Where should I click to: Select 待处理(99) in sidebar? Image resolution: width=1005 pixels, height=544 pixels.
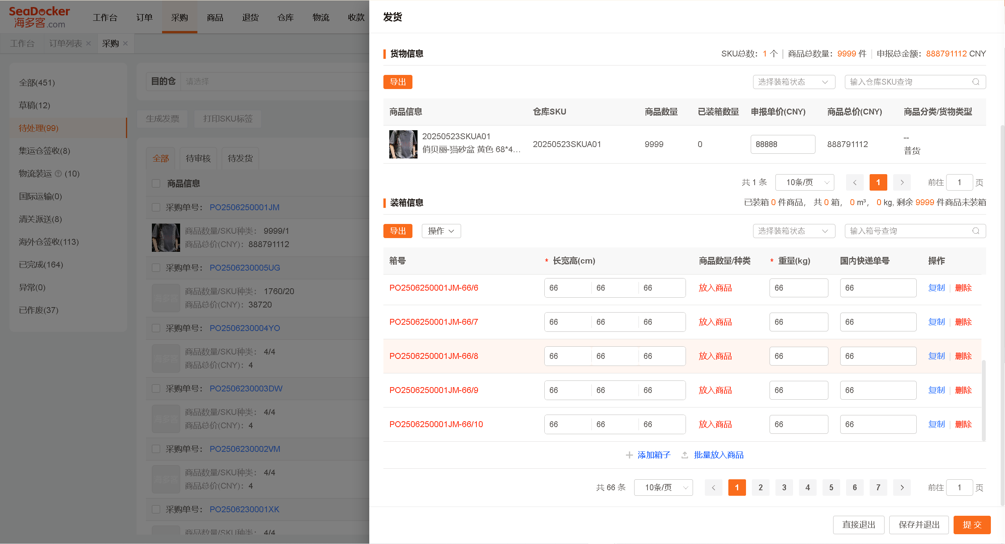coord(68,128)
